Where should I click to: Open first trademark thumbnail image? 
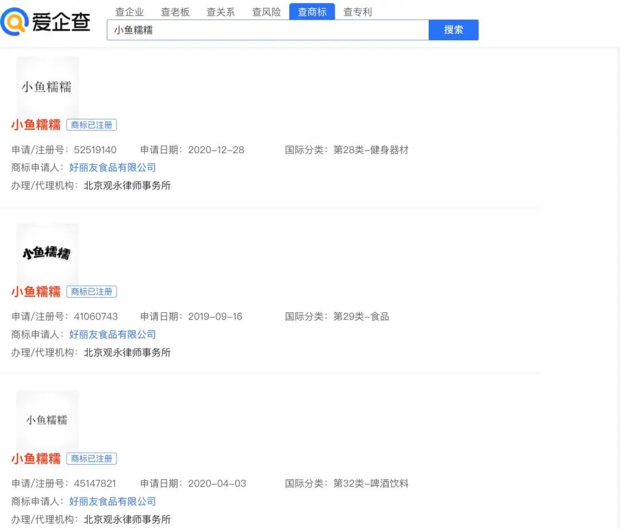[47, 87]
